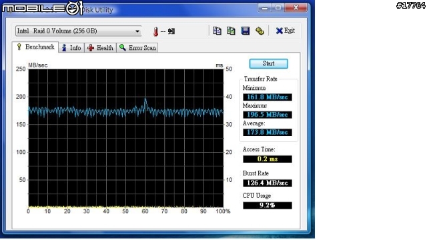The width and height of the screenshot is (427, 240).
Task: Copy benchmark results as text icon
Action: (x=217, y=31)
